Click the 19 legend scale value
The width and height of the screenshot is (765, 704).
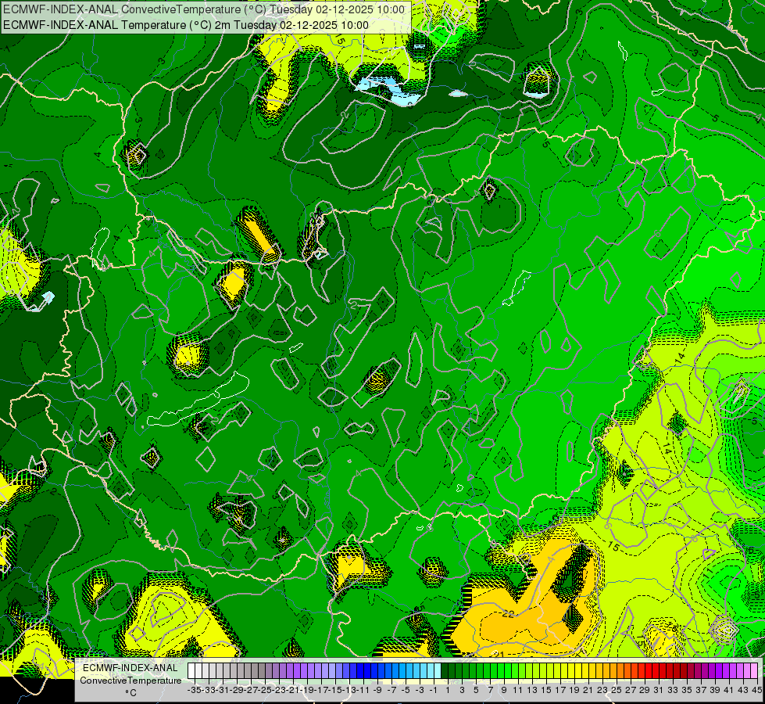[x=574, y=690]
